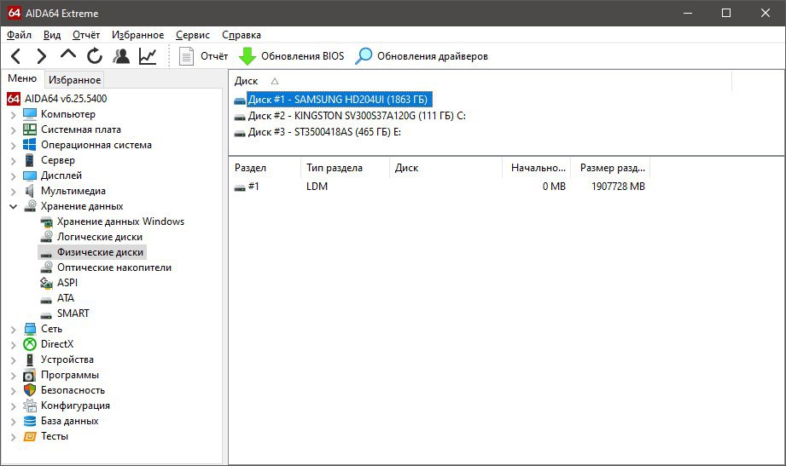
Task: Go forward with the right arrow
Action: (x=42, y=56)
